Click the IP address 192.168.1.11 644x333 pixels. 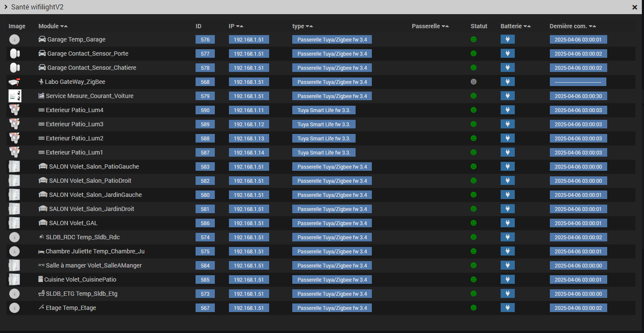pos(249,110)
